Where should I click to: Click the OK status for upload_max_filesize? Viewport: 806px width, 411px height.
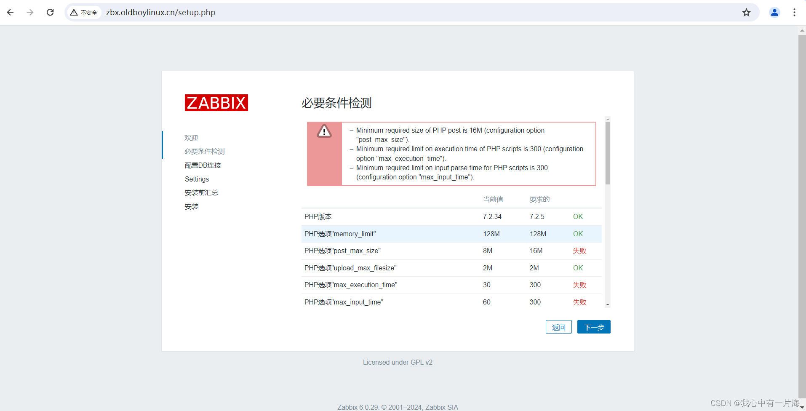(x=578, y=268)
